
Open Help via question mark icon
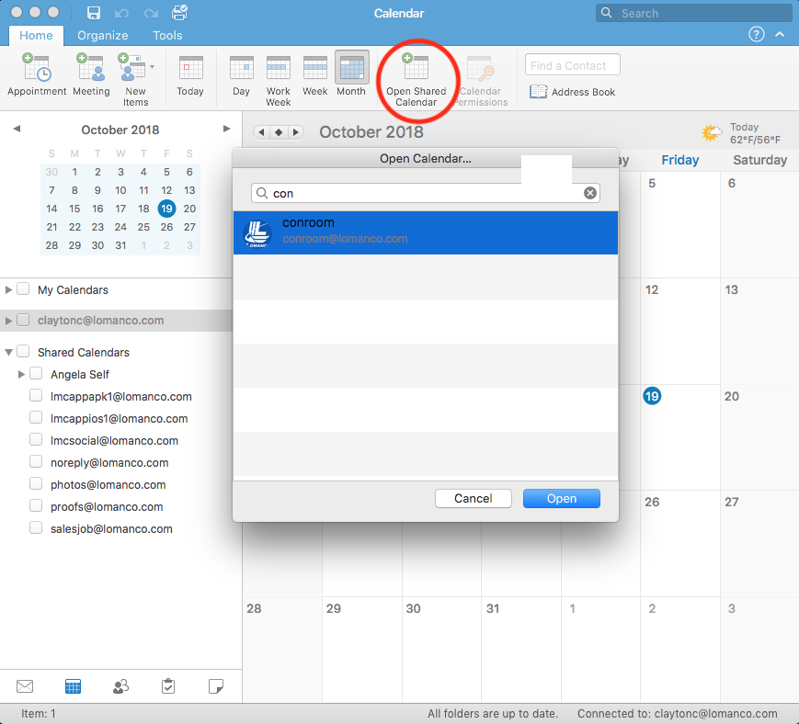(x=756, y=34)
